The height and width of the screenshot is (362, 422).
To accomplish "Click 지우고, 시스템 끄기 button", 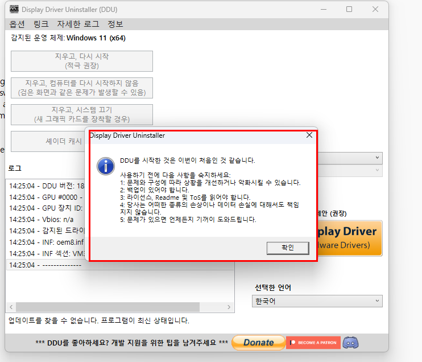I will point(82,114).
